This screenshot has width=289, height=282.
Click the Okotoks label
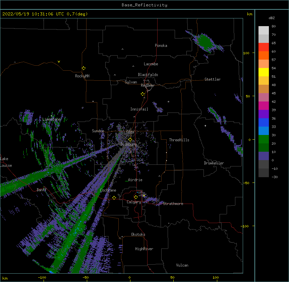click(x=138, y=234)
